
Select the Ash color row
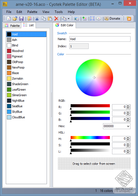[26, 40]
